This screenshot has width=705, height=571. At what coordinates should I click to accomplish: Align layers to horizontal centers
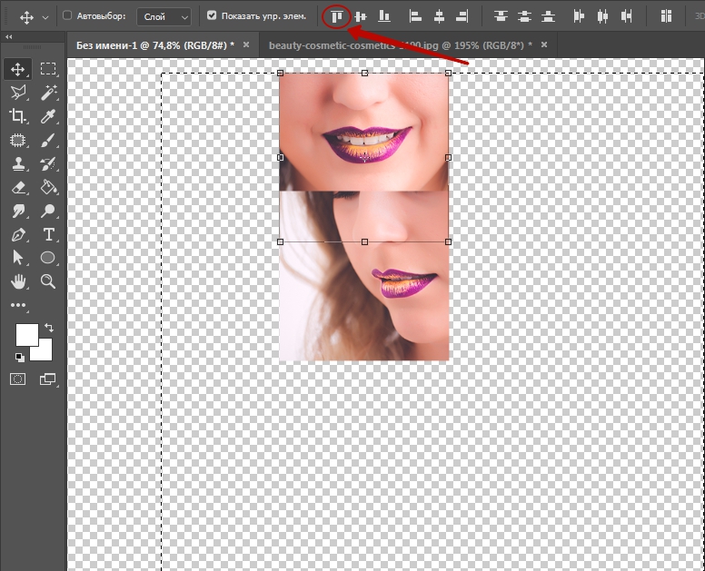(x=440, y=16)
